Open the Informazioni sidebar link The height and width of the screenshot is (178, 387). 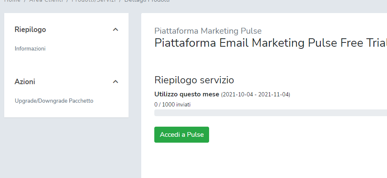click(30, 48)
